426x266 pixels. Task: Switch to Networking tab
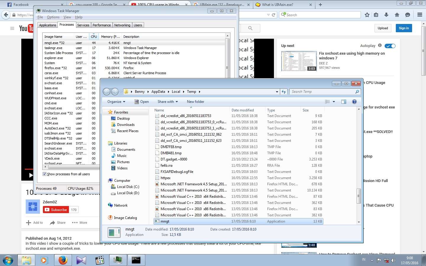click(122, 25)
